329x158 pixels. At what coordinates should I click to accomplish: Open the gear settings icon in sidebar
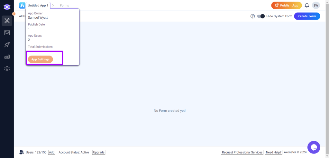(7, 69)
